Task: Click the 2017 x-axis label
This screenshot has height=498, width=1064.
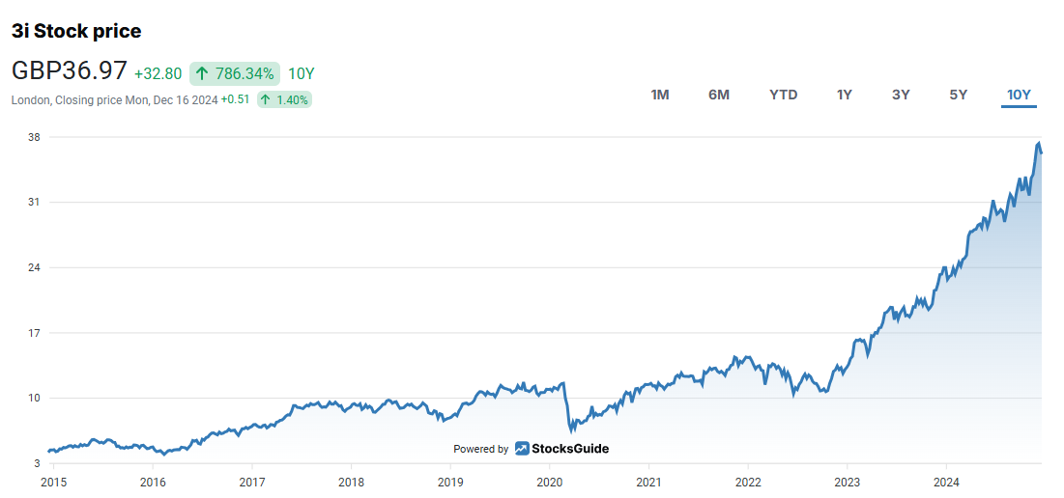Action: [x=252, y=482]
